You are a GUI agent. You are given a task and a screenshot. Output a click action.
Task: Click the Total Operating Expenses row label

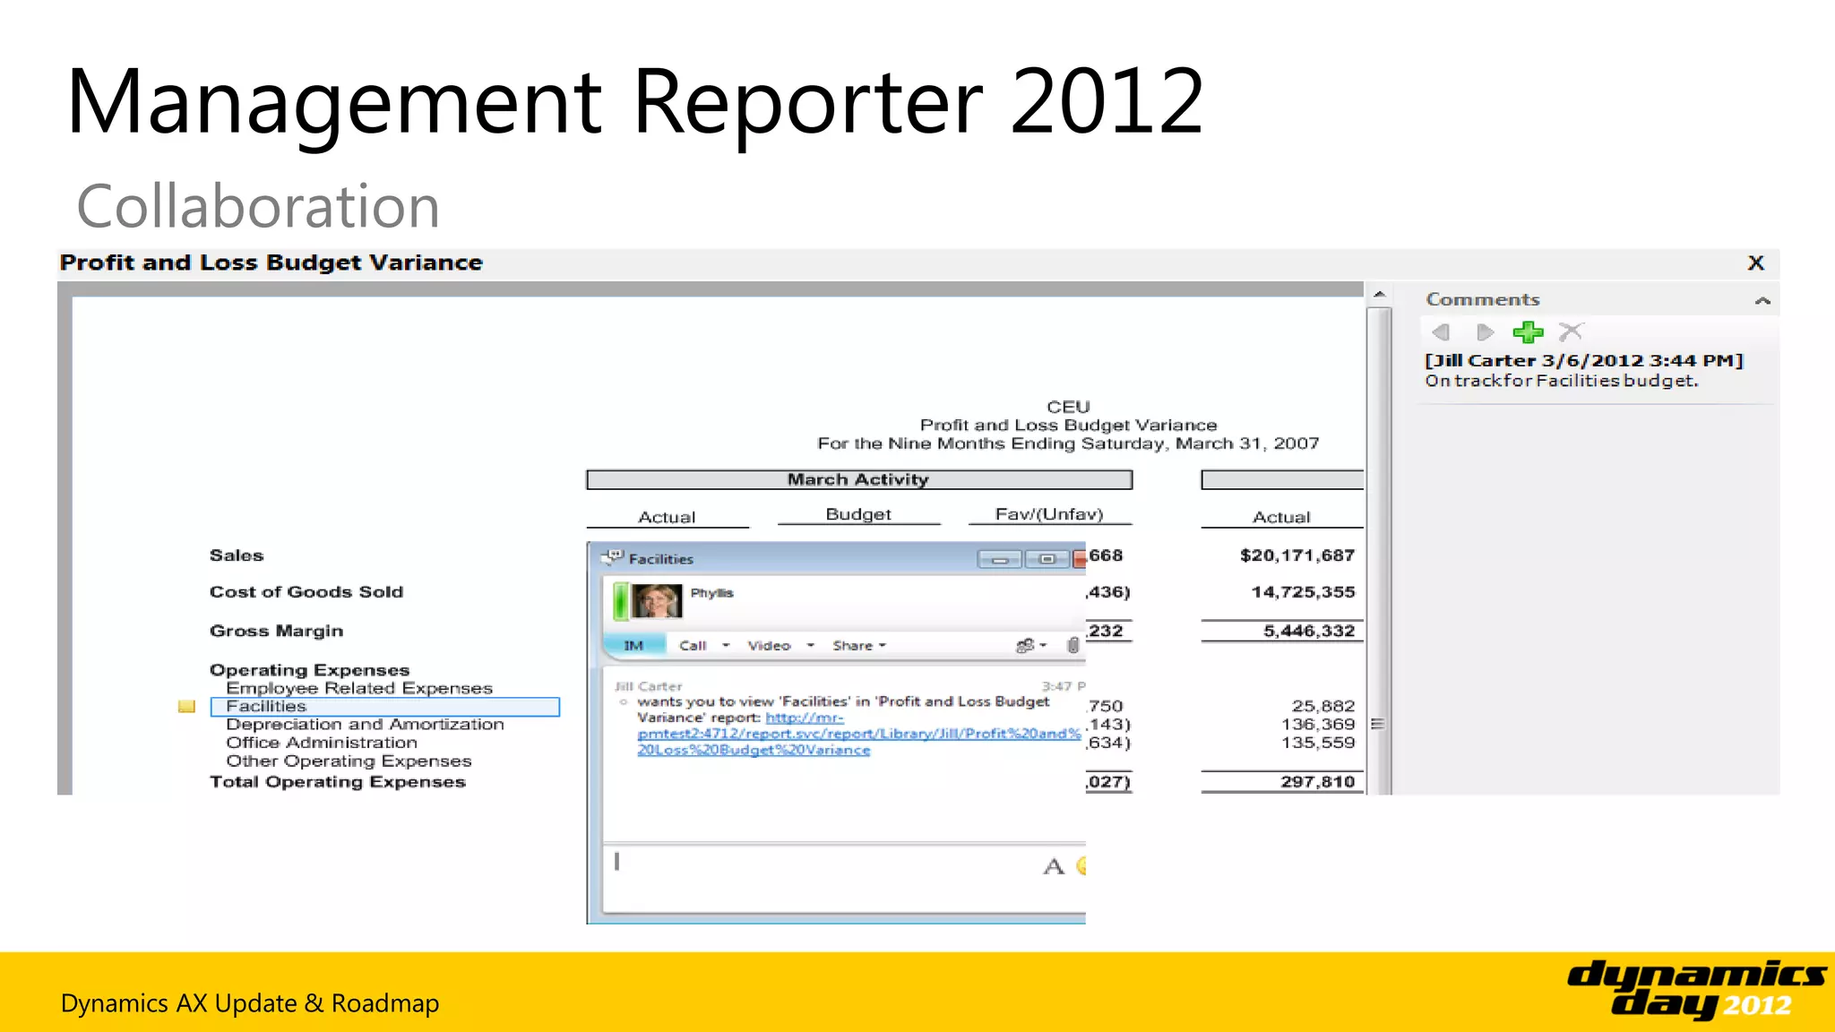click(338, 782)
